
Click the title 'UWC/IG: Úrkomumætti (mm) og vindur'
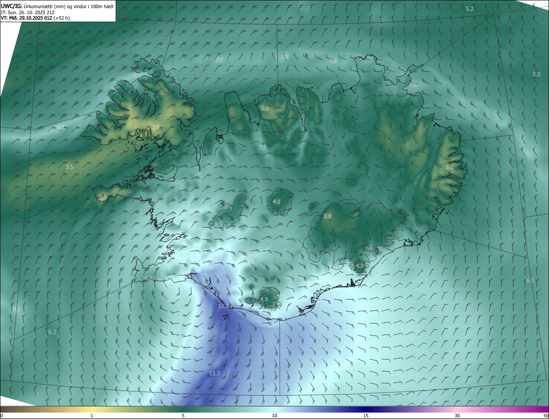coord(57,6)
